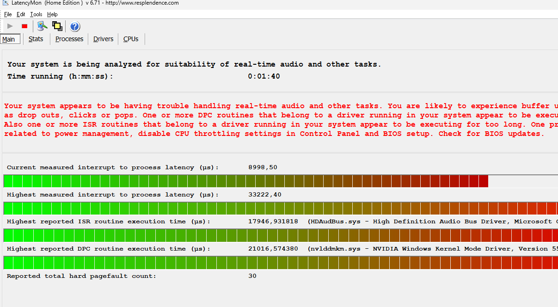This screenshot has height=307, width=558.
Task: Click the current interrupt latency meter bar
Action: point(281,181)
